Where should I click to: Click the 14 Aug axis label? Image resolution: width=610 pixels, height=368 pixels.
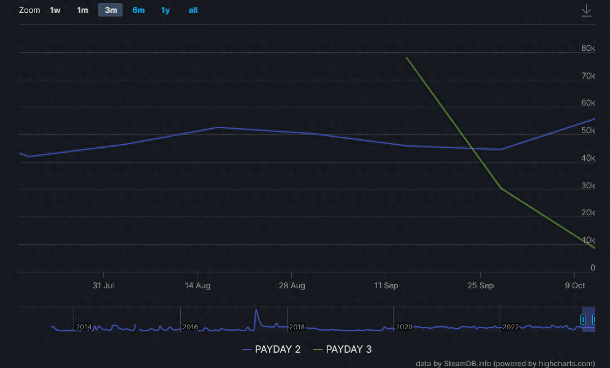pyautogui.click(x=197, y=286)
